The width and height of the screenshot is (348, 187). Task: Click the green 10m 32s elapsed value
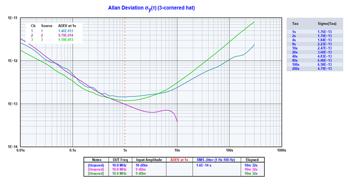click(251, 174)
